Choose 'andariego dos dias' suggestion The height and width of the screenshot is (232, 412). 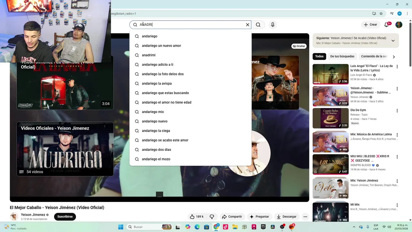191,150
